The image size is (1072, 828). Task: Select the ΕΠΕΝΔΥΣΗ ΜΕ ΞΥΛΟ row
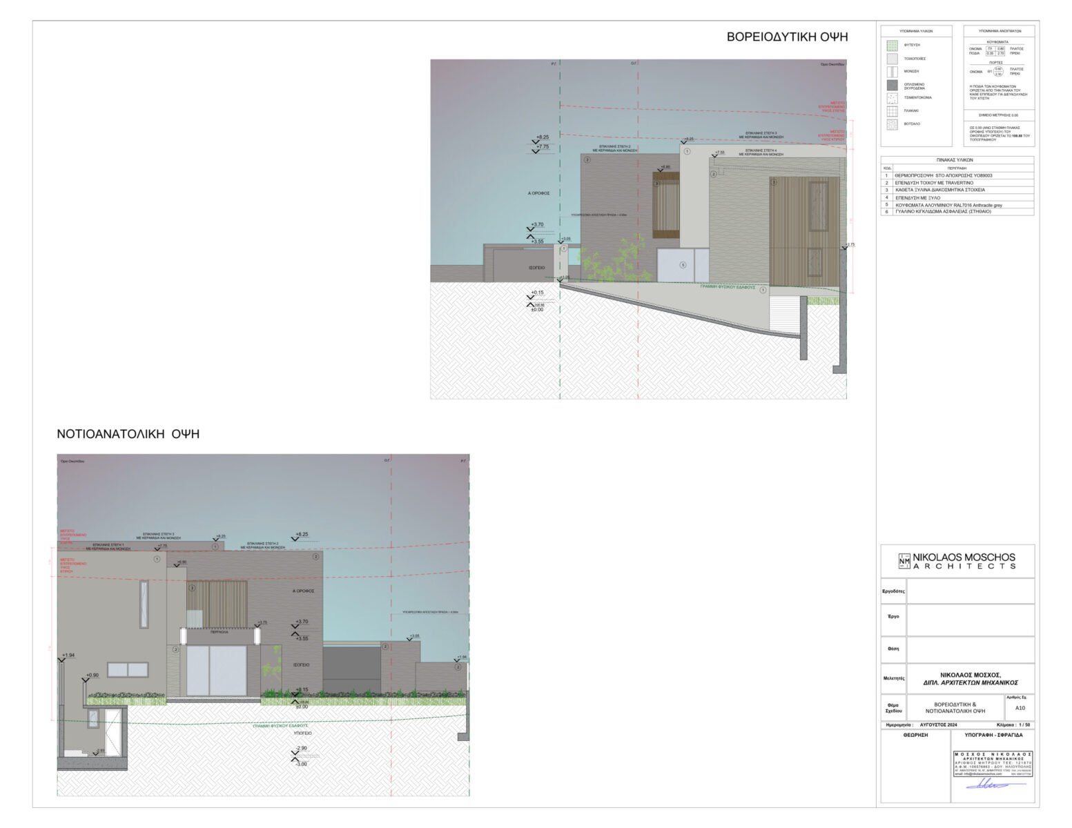point(957,197)
